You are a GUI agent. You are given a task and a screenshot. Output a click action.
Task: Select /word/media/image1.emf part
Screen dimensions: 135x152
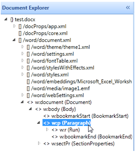(58, 89)
